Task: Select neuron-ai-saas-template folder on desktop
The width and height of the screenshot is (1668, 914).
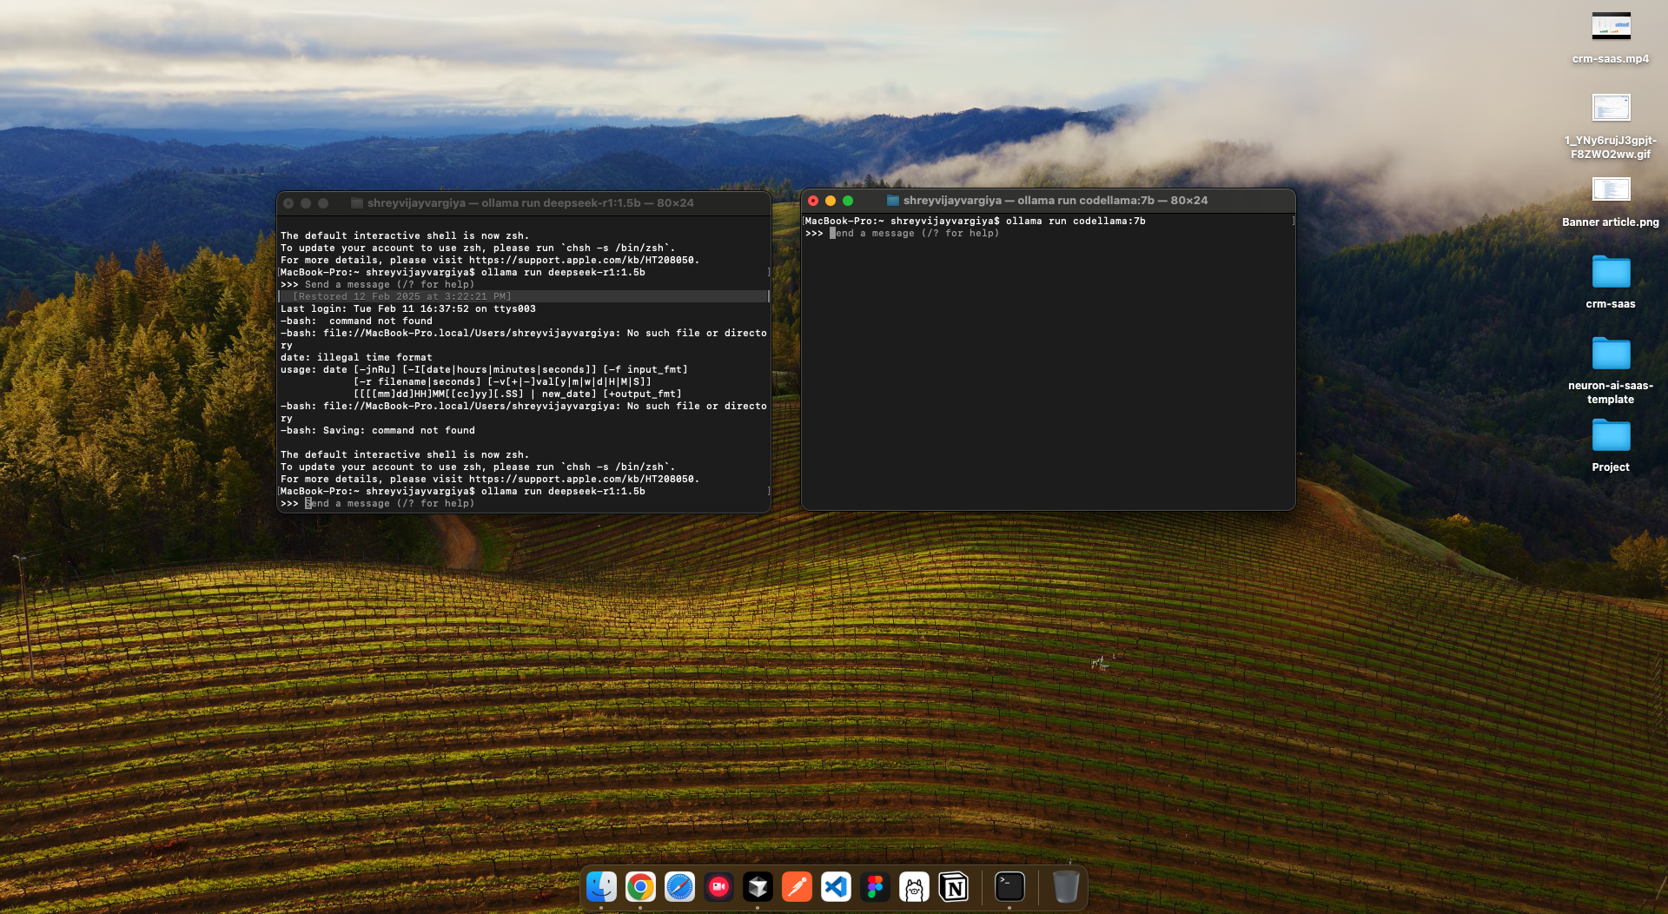Action: (x=1611, y=371)
